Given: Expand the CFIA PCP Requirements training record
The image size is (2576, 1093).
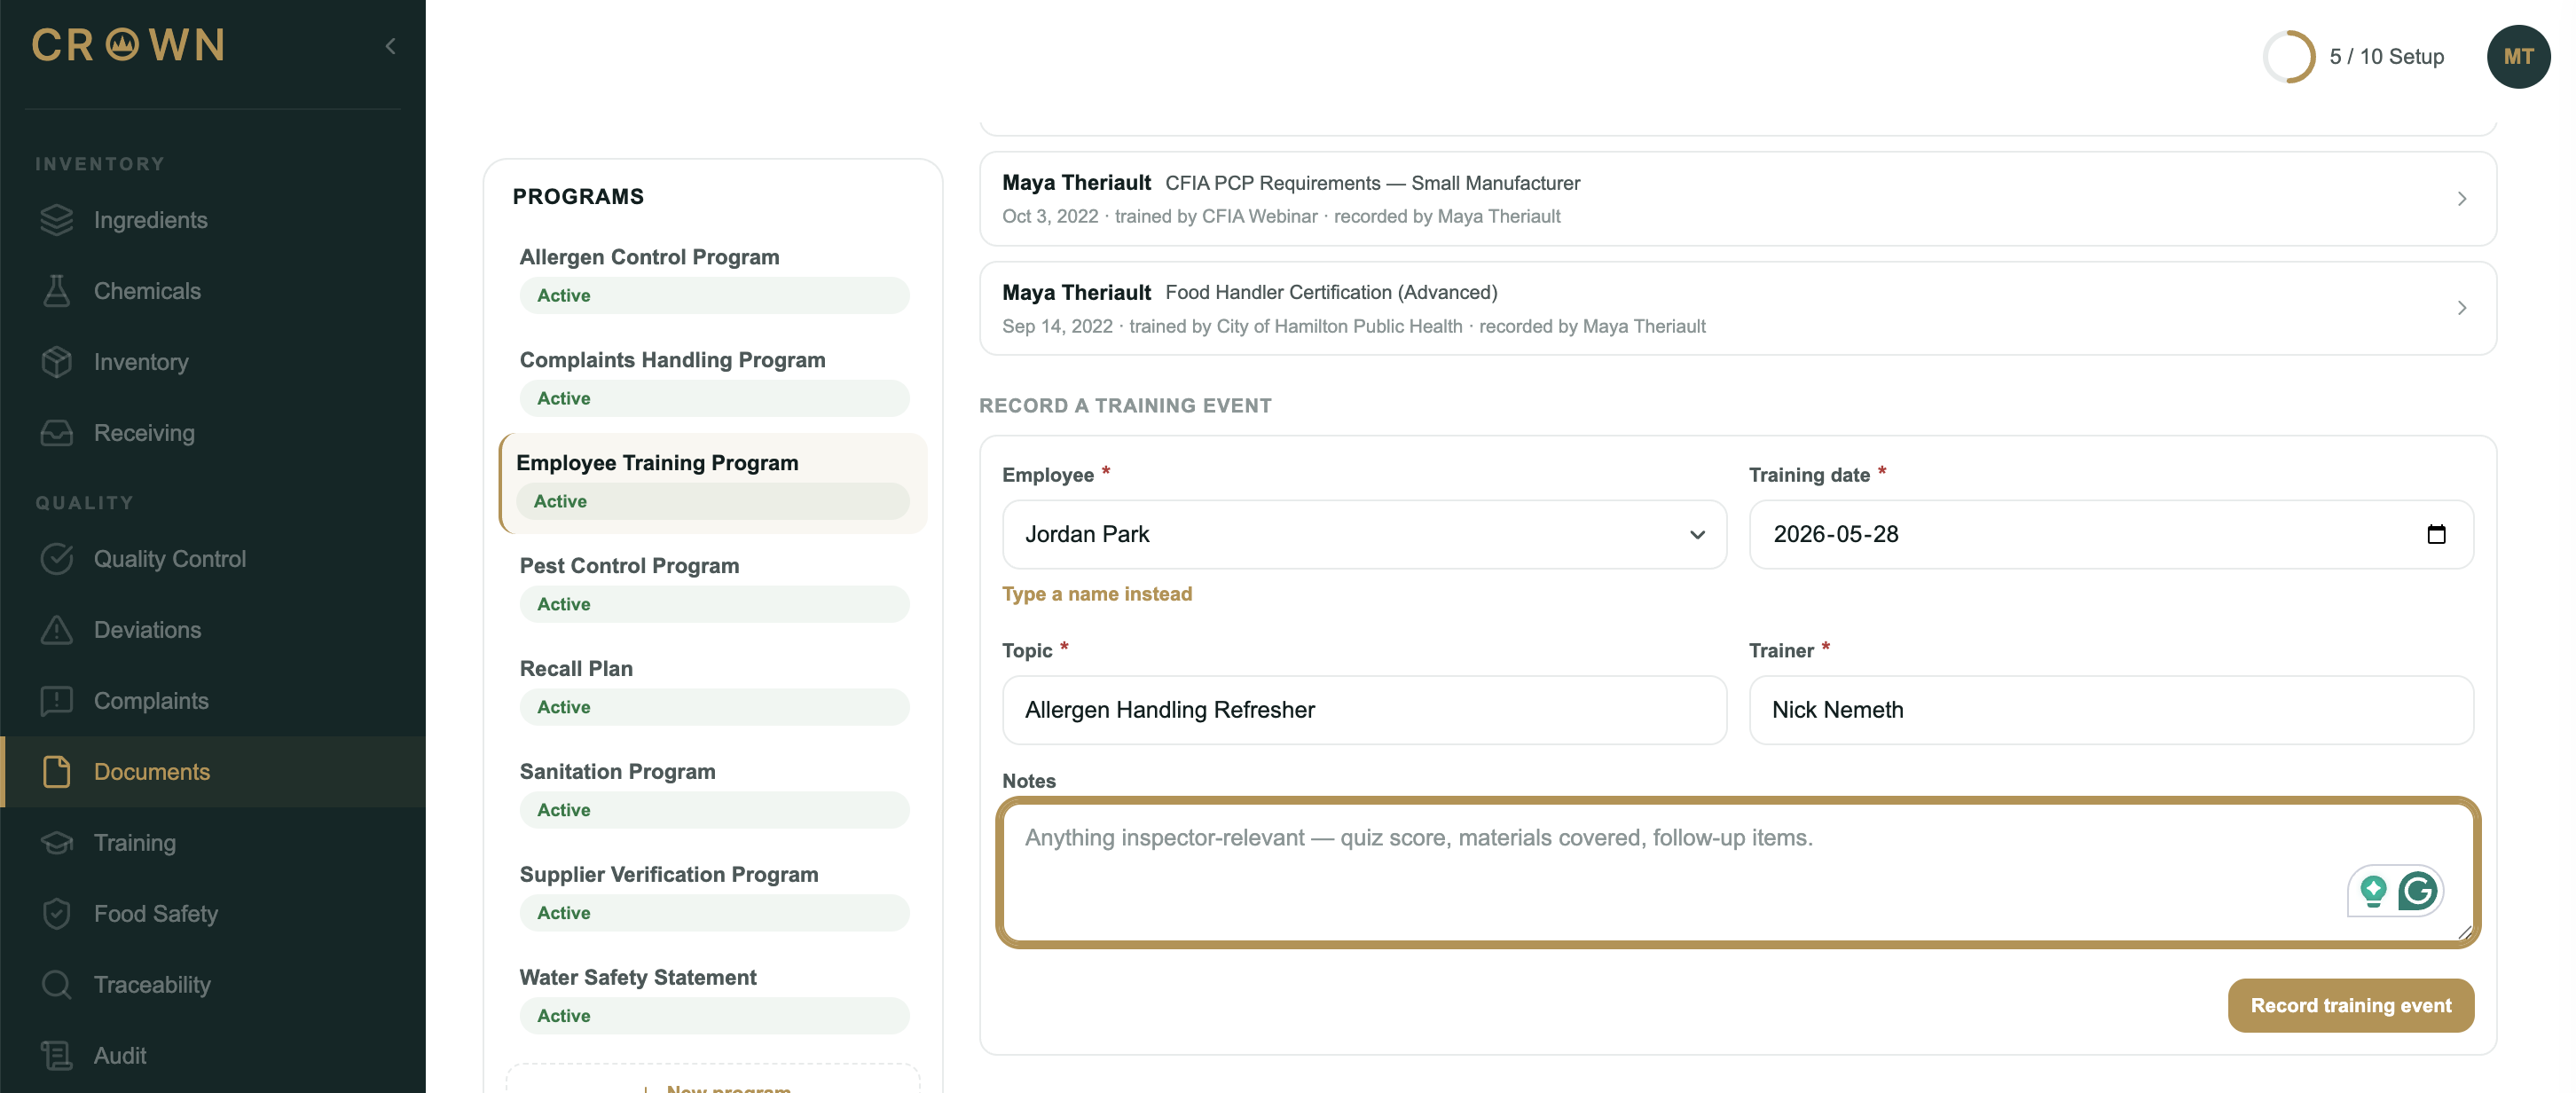Looking at the screenshot, I should 1737,199.
